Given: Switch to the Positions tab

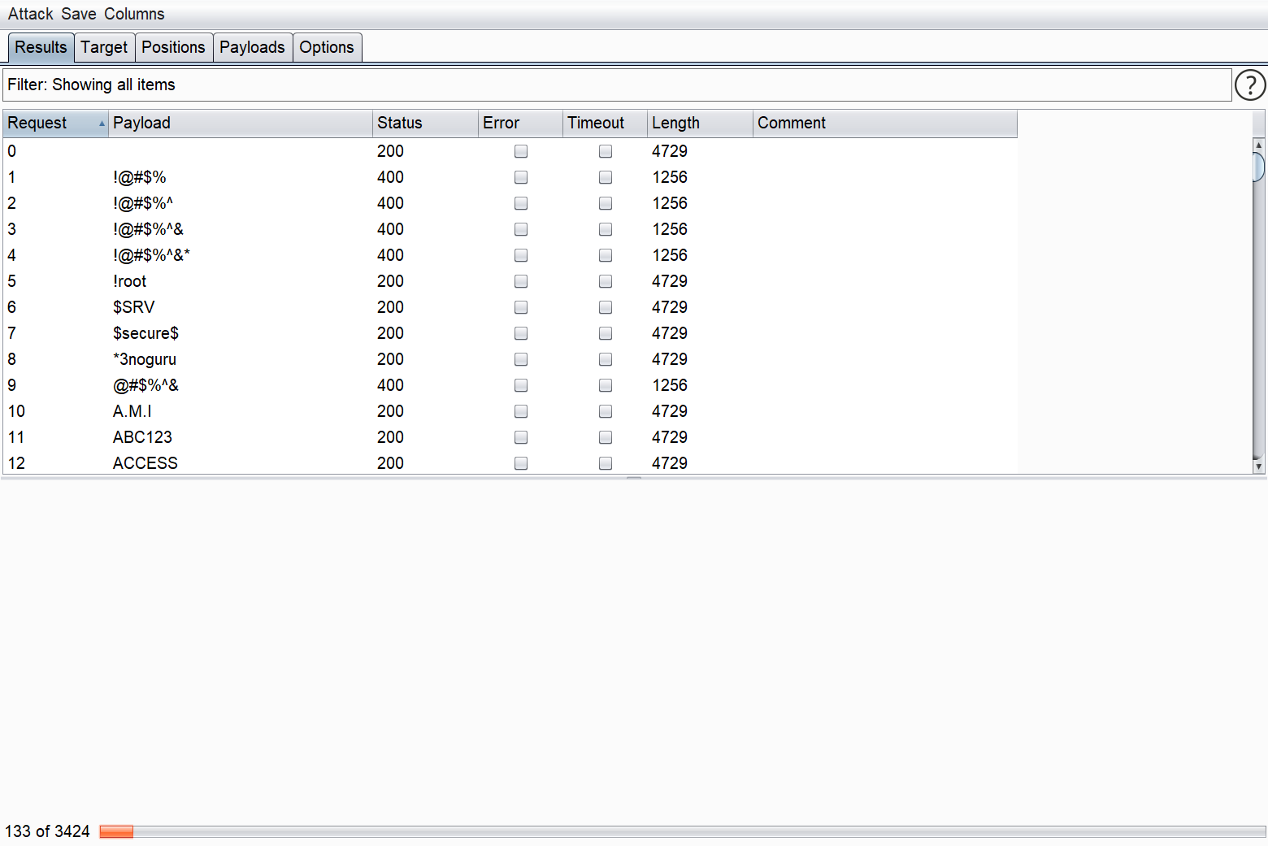Looking at the screenshot, I should pos(173,47).
